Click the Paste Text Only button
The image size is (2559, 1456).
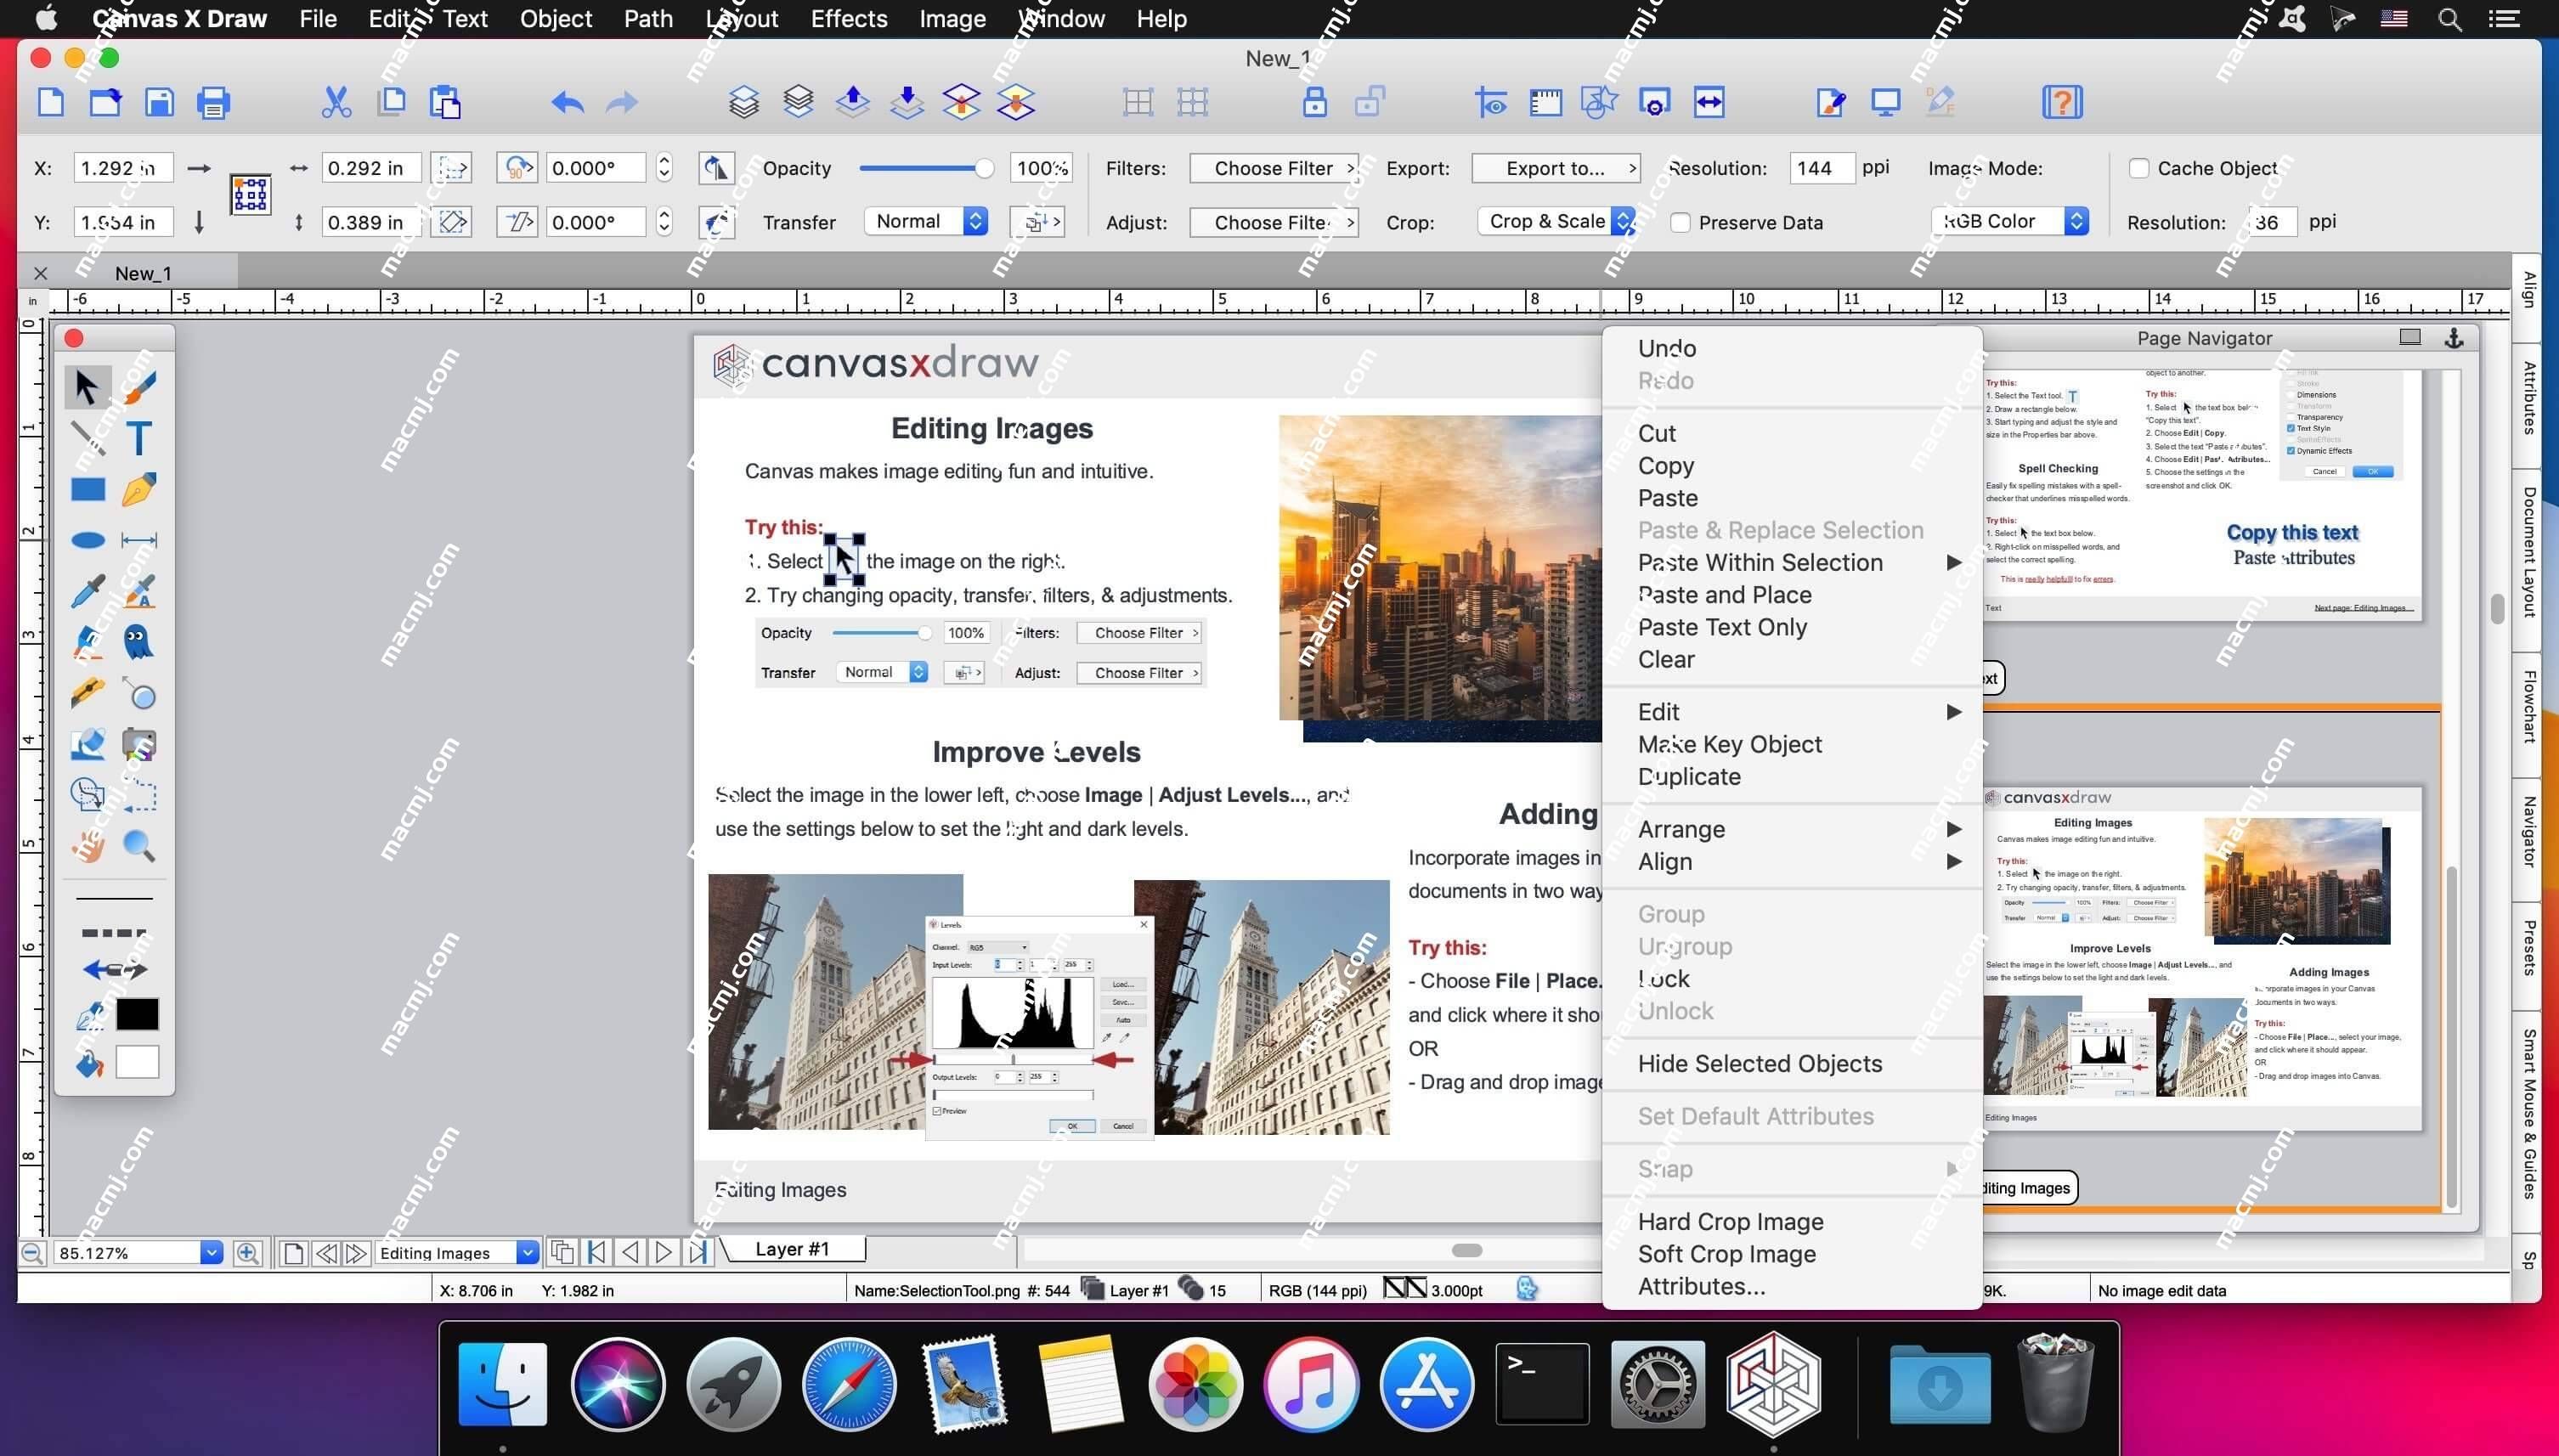[1720, 627]
